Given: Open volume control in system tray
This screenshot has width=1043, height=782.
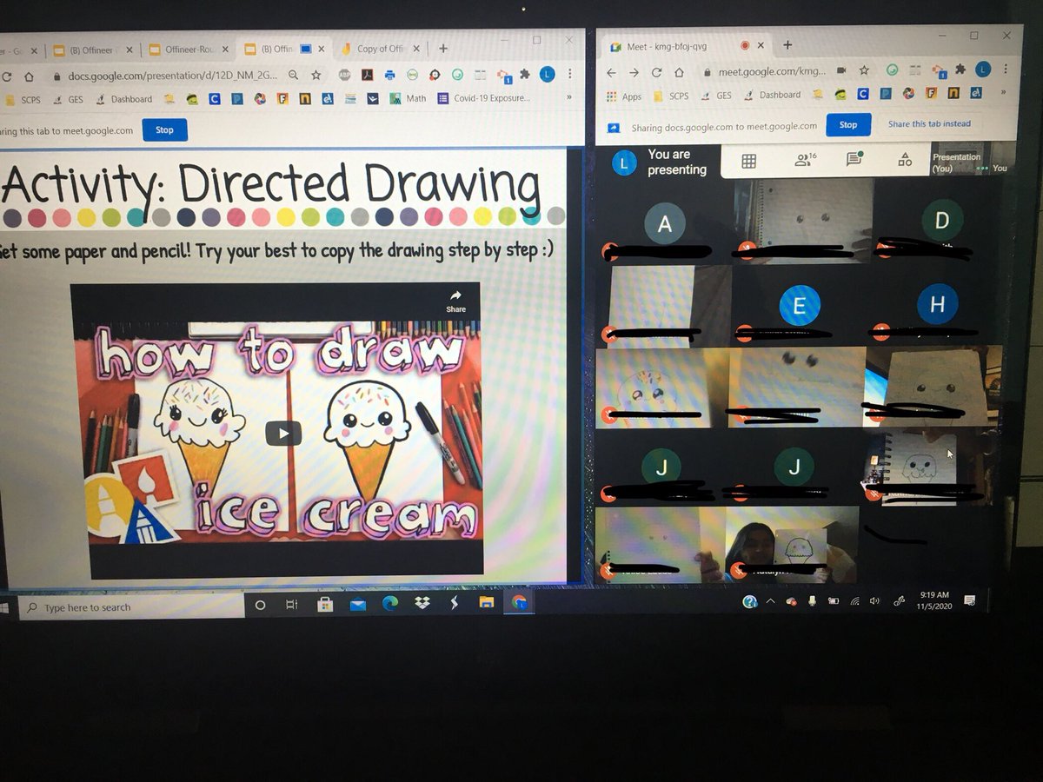Looking at the screenshot, I should pyautogui.click(x=874, y=601).
